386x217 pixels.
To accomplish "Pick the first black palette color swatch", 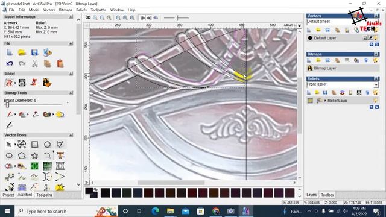I will point(105,193).
